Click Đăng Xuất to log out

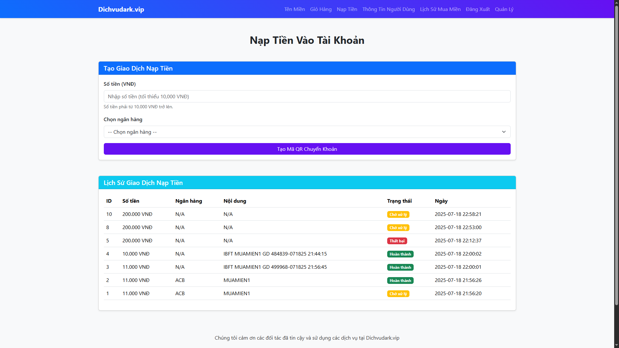point(477,9)
